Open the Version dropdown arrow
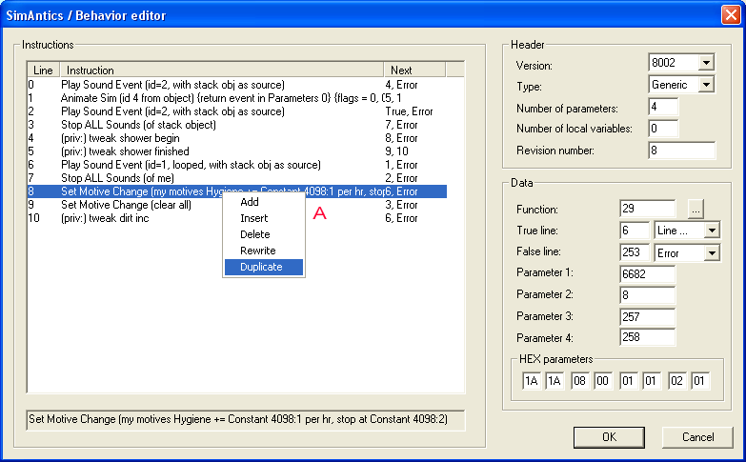Screen dimensions: 746x462 (x=707, y=63)
